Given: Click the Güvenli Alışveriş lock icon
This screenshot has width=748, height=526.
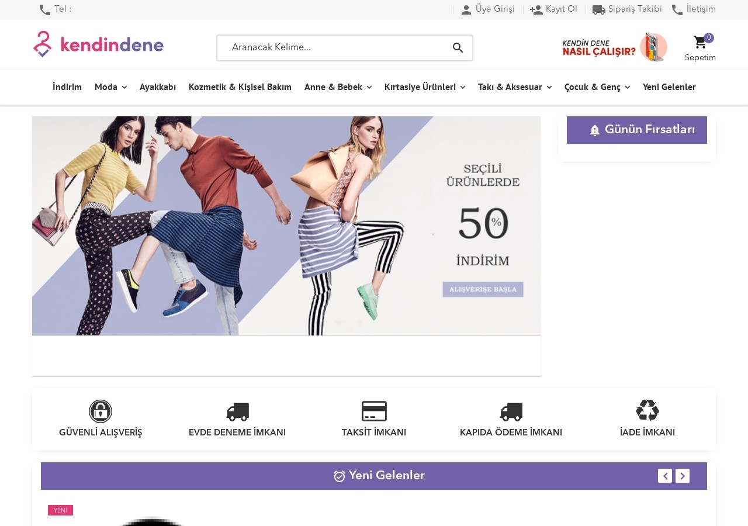Looking at the screenshot, I should coord(101,411).
